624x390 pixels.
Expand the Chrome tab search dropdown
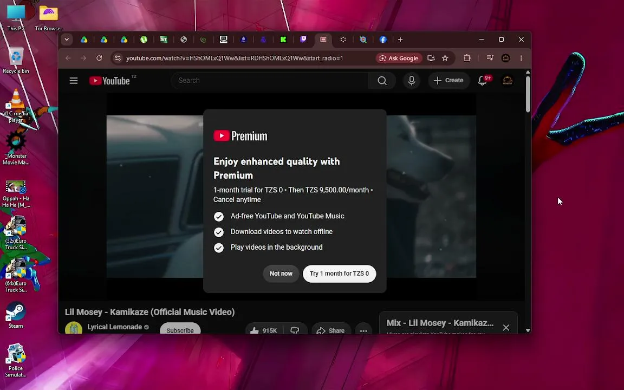click(67, 40)
